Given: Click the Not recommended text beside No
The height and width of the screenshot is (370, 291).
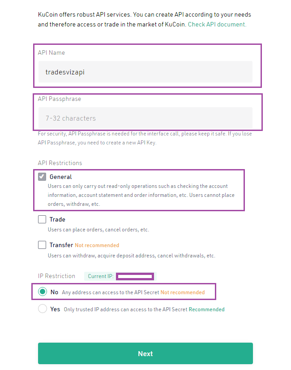Looking at the screenshot, I should (183, 292).
